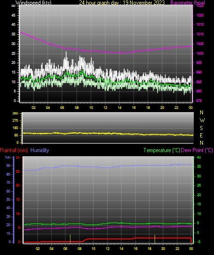Click the 12 hour label under wind chart

coord(105,108)
